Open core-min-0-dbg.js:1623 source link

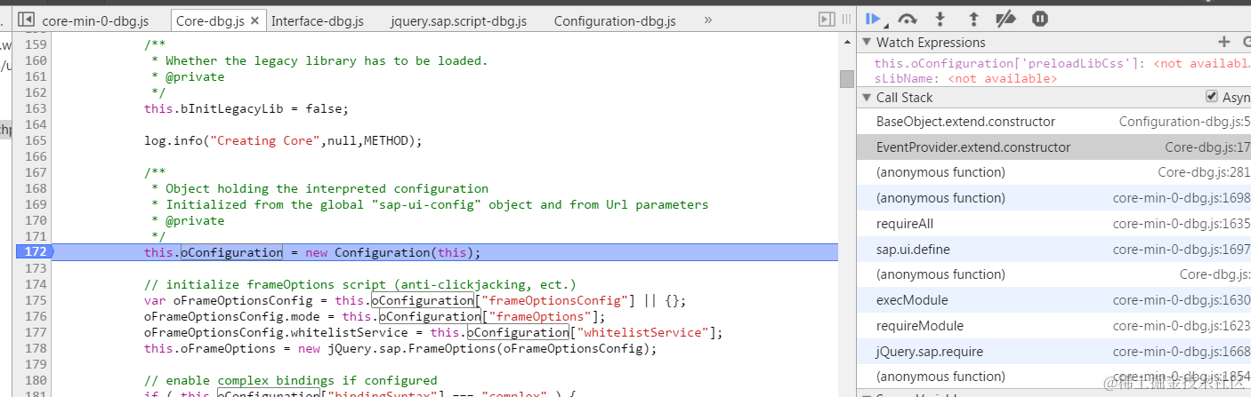(x=1182, y=326)
